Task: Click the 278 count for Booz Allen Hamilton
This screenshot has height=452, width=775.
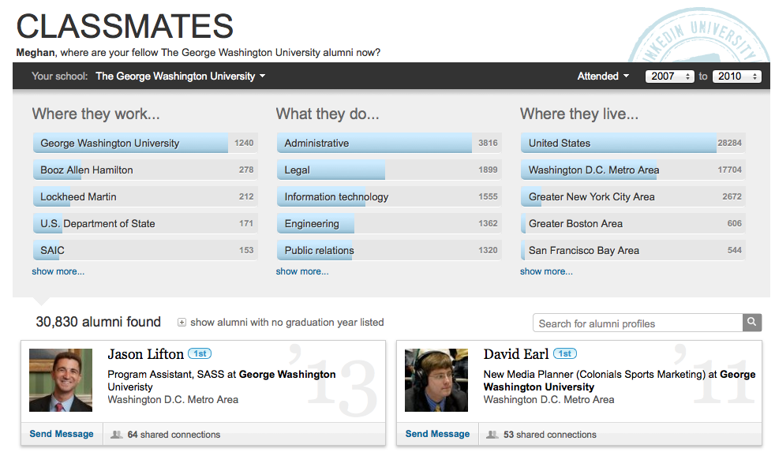Action: pyautogui.click(x=246, y=170)
